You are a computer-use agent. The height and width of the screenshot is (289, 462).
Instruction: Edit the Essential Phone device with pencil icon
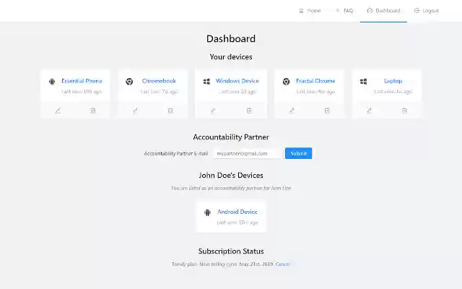(x=58, y=111)
